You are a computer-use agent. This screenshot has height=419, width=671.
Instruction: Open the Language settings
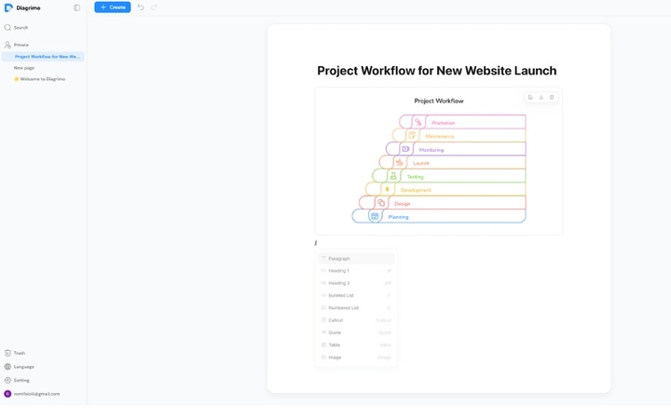[23, 367]
